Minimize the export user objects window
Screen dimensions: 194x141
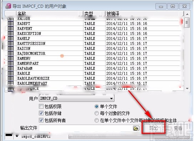[x=161, y=6]
